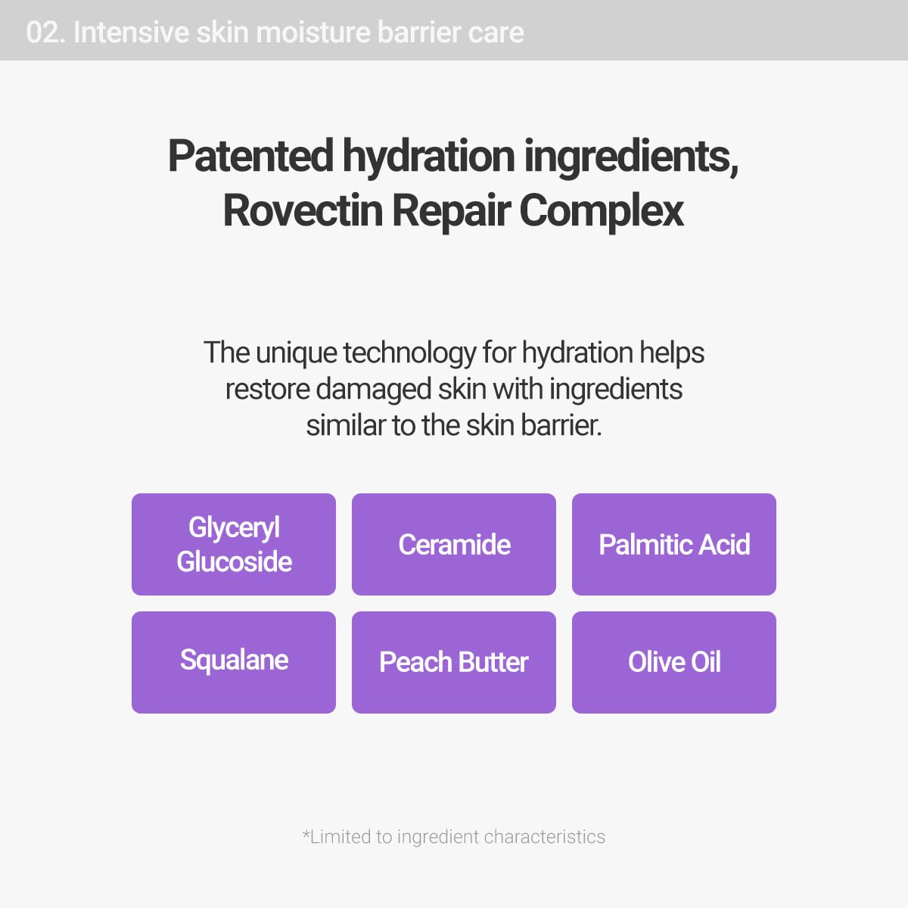
Task: Select the line 'restore damaged skin with ingredients'
Action: [x=454, y=389]
